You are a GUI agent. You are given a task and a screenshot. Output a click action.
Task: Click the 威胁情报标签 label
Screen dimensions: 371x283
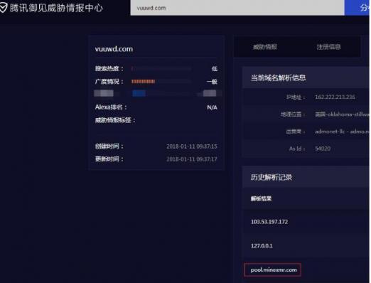click(x=115, y=120)
